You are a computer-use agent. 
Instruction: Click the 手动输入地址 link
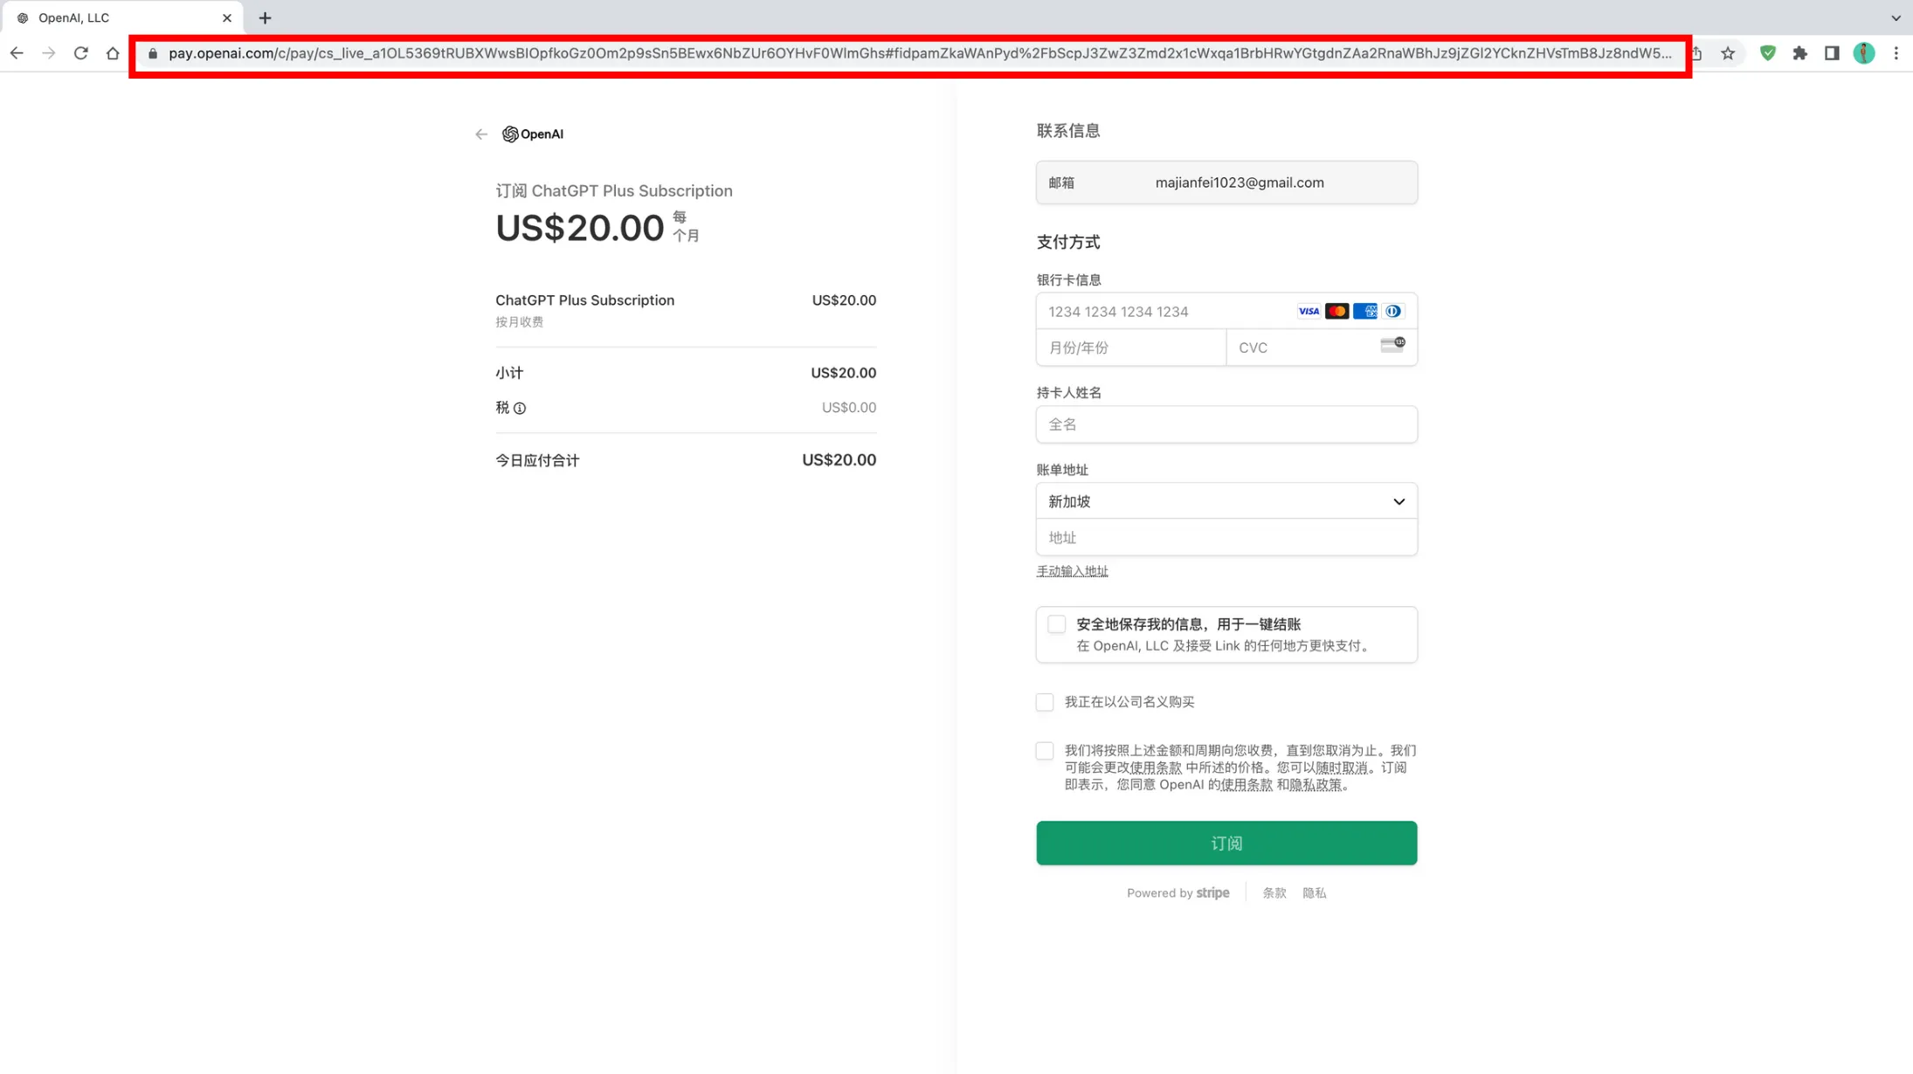coord(1072,571)
